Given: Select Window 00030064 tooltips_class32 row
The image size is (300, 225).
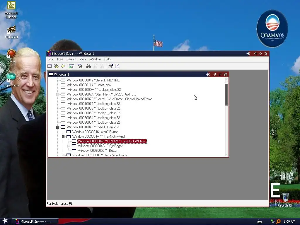Looking at the screenshot, I should pos(93,118).
